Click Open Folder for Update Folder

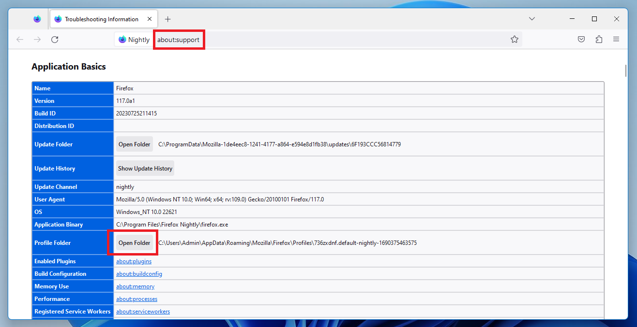pos(135,144)
